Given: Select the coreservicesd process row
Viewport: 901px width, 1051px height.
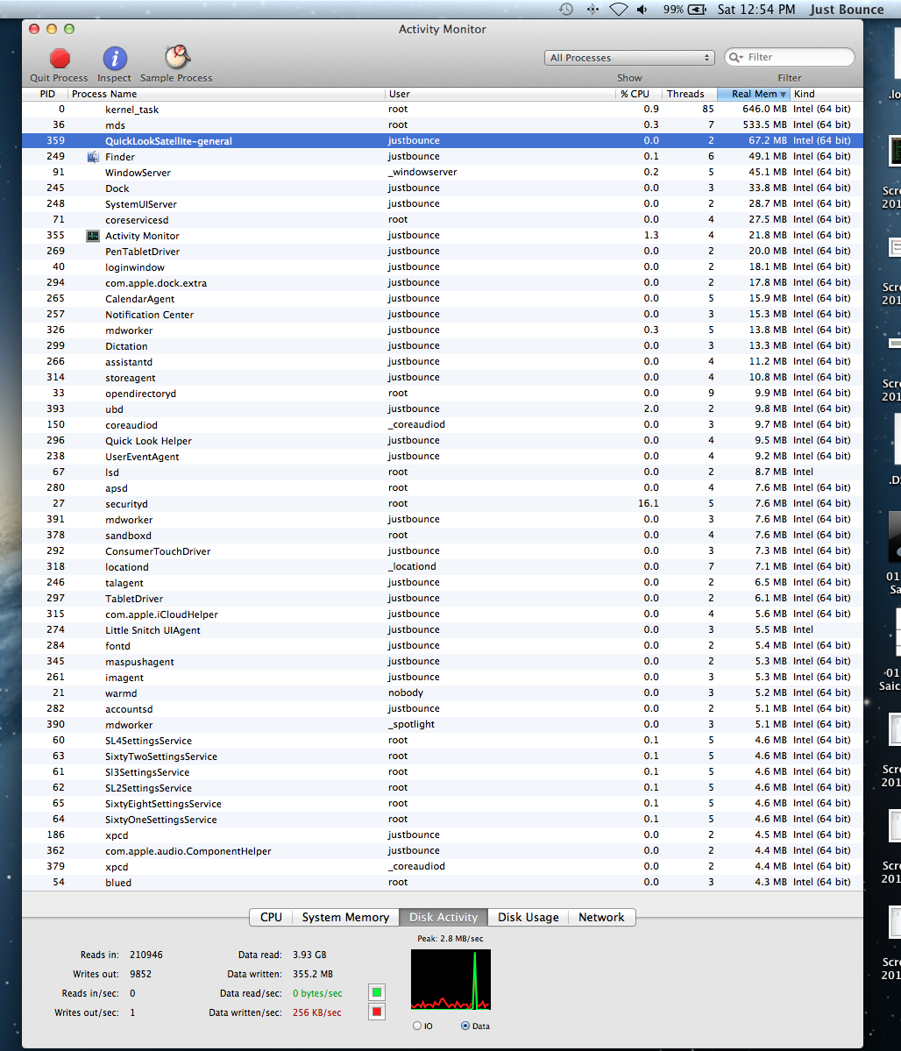Looking at the screenshot, I should 443,220.
